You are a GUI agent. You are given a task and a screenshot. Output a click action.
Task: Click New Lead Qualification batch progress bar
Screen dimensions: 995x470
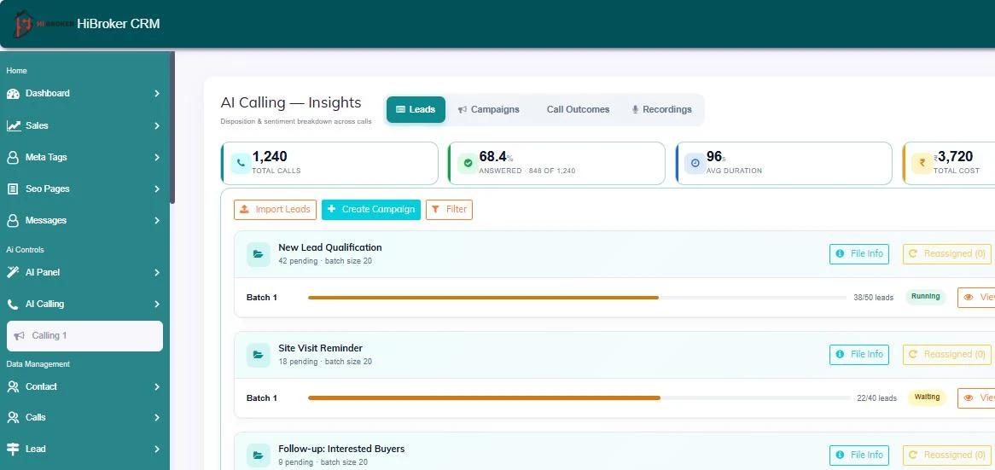[x=578, y=298]
